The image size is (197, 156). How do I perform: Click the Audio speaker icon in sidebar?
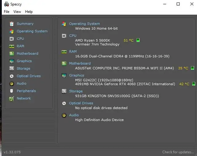(x=12, y=84)
